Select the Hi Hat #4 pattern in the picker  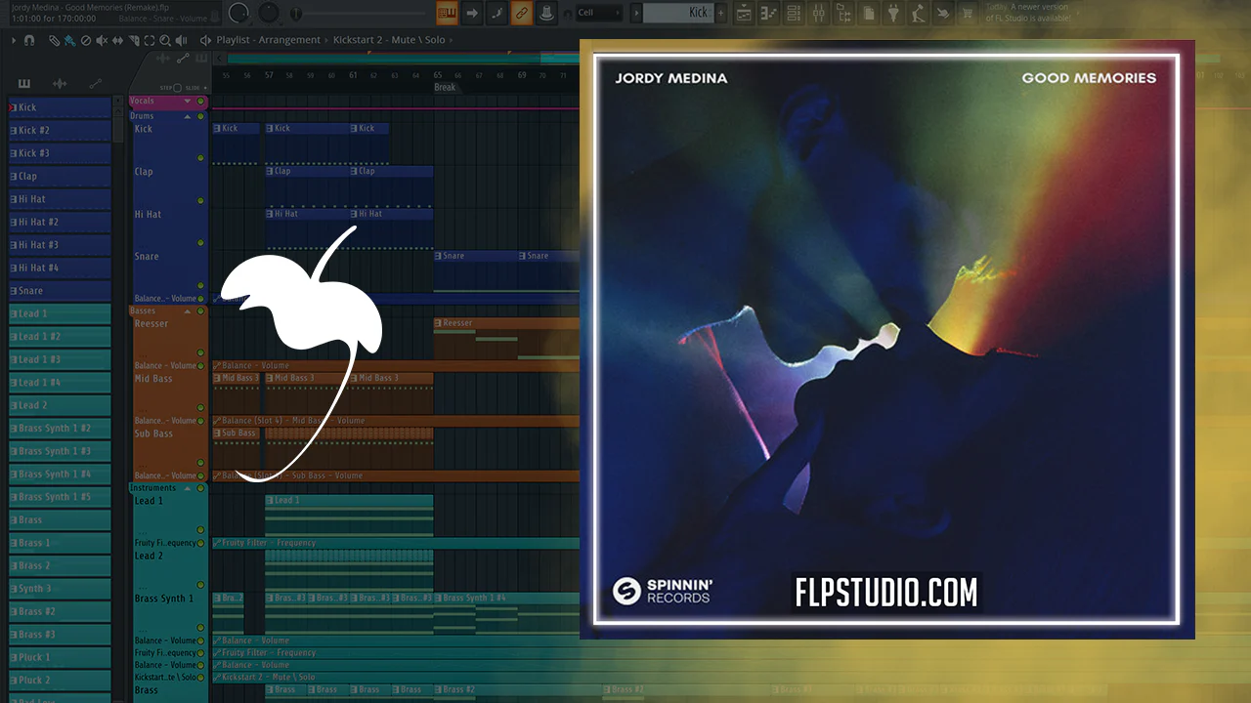click(x=60, y=269)
